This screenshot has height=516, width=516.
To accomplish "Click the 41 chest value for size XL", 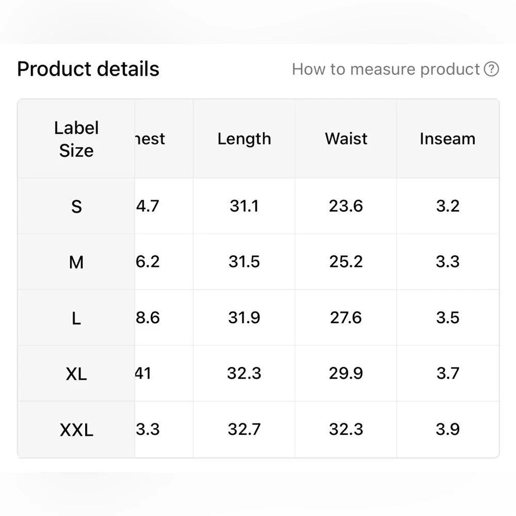I will [x=143, y=374].
